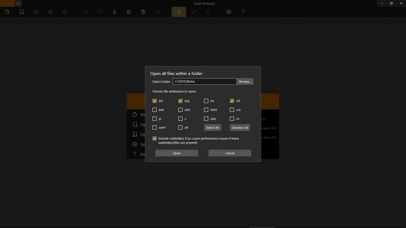Screen dimensions: 406x228
Task: Click the Browse... button
Action: [x=245, y=82]
